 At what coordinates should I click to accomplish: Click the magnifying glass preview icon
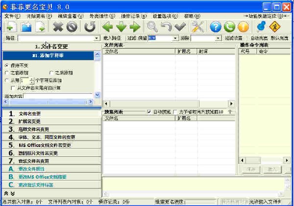click(x=152, y=27)
